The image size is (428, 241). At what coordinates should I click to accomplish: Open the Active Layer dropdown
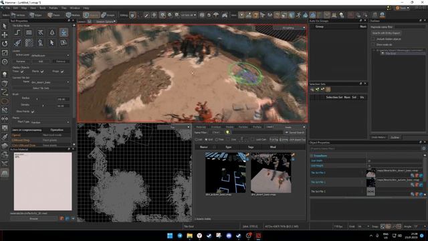point(50,56)
